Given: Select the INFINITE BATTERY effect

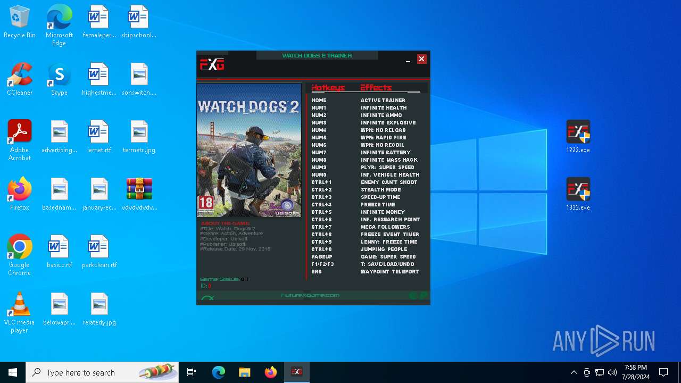Looking at the screenshot, I should pos(386,152).
